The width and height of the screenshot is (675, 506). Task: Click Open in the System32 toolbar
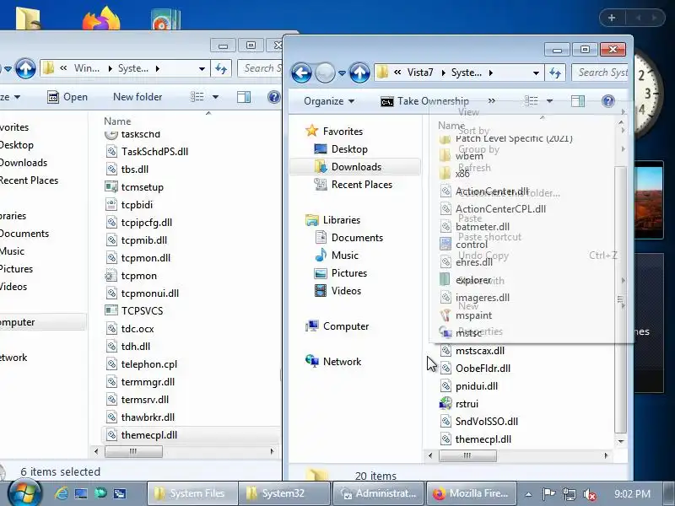(67, 97)
